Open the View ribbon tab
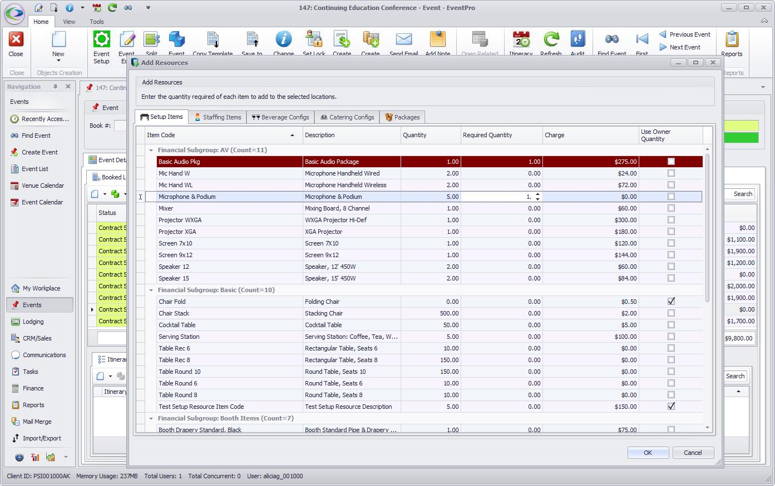 click(x=69, y=22)
